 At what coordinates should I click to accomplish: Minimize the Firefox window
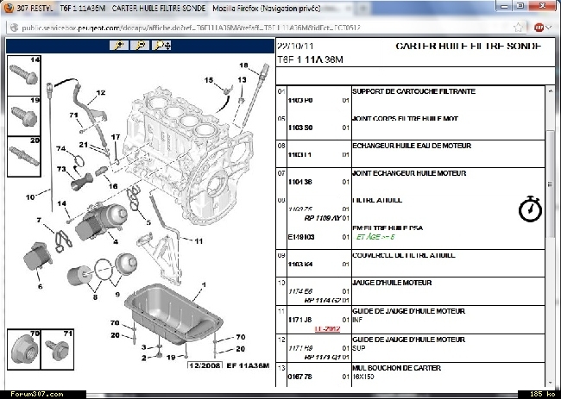click(x=505, y=6)
